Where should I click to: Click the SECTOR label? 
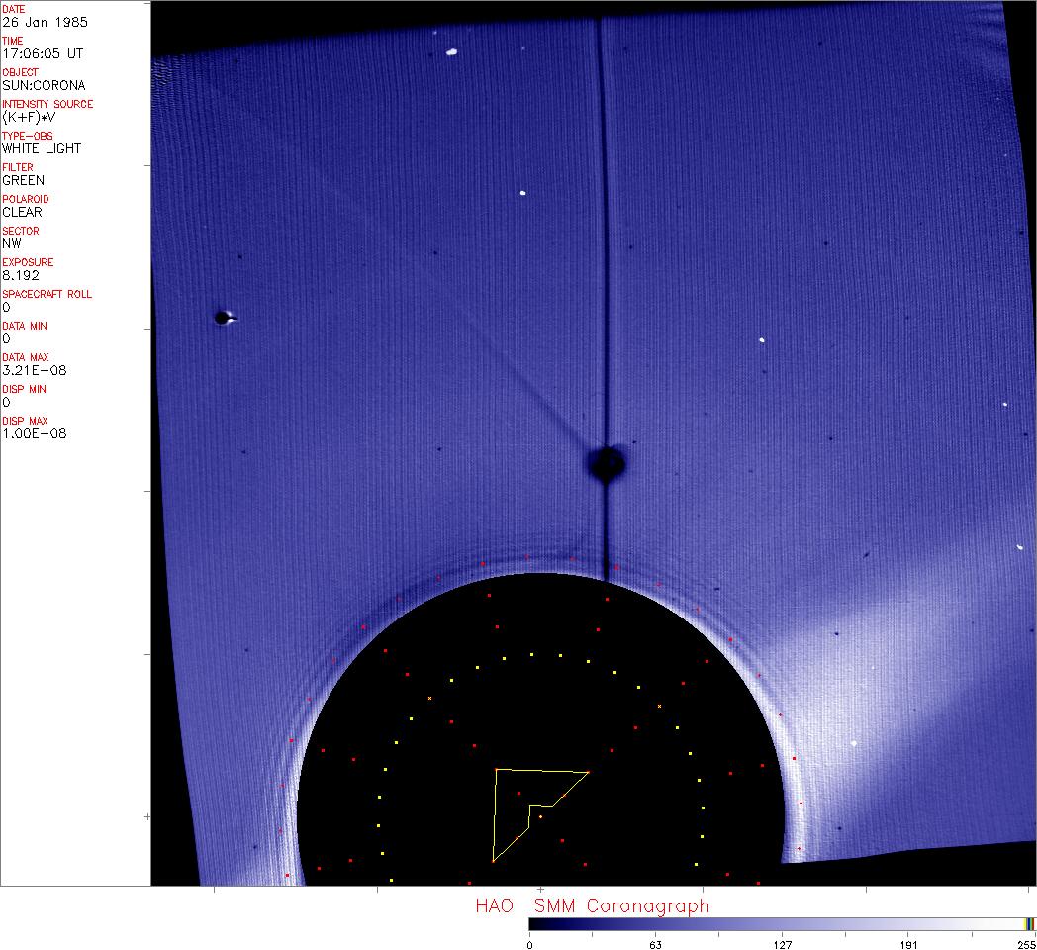click(21, 232)
